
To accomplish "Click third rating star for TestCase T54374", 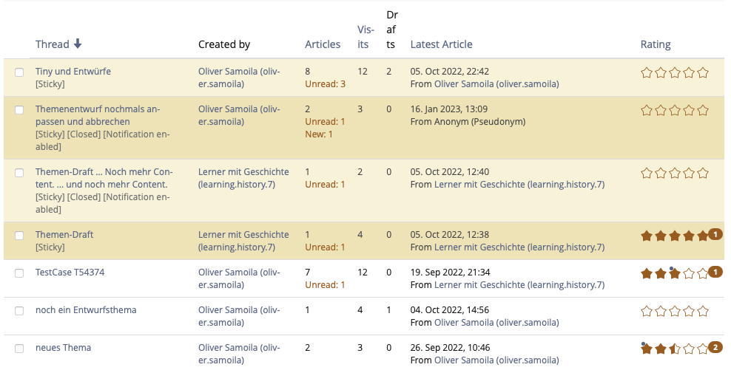I will coord(675,273).
